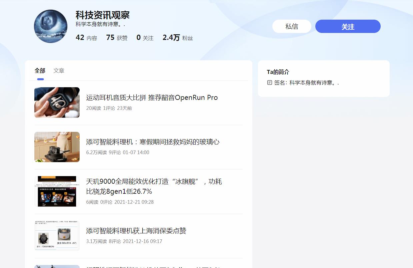The width and height of the screenshot is (413, 268).
Task: Open article 添可智能料理机：寒假期间拯救妈妈的玻璃心
Action: [153, 142]
